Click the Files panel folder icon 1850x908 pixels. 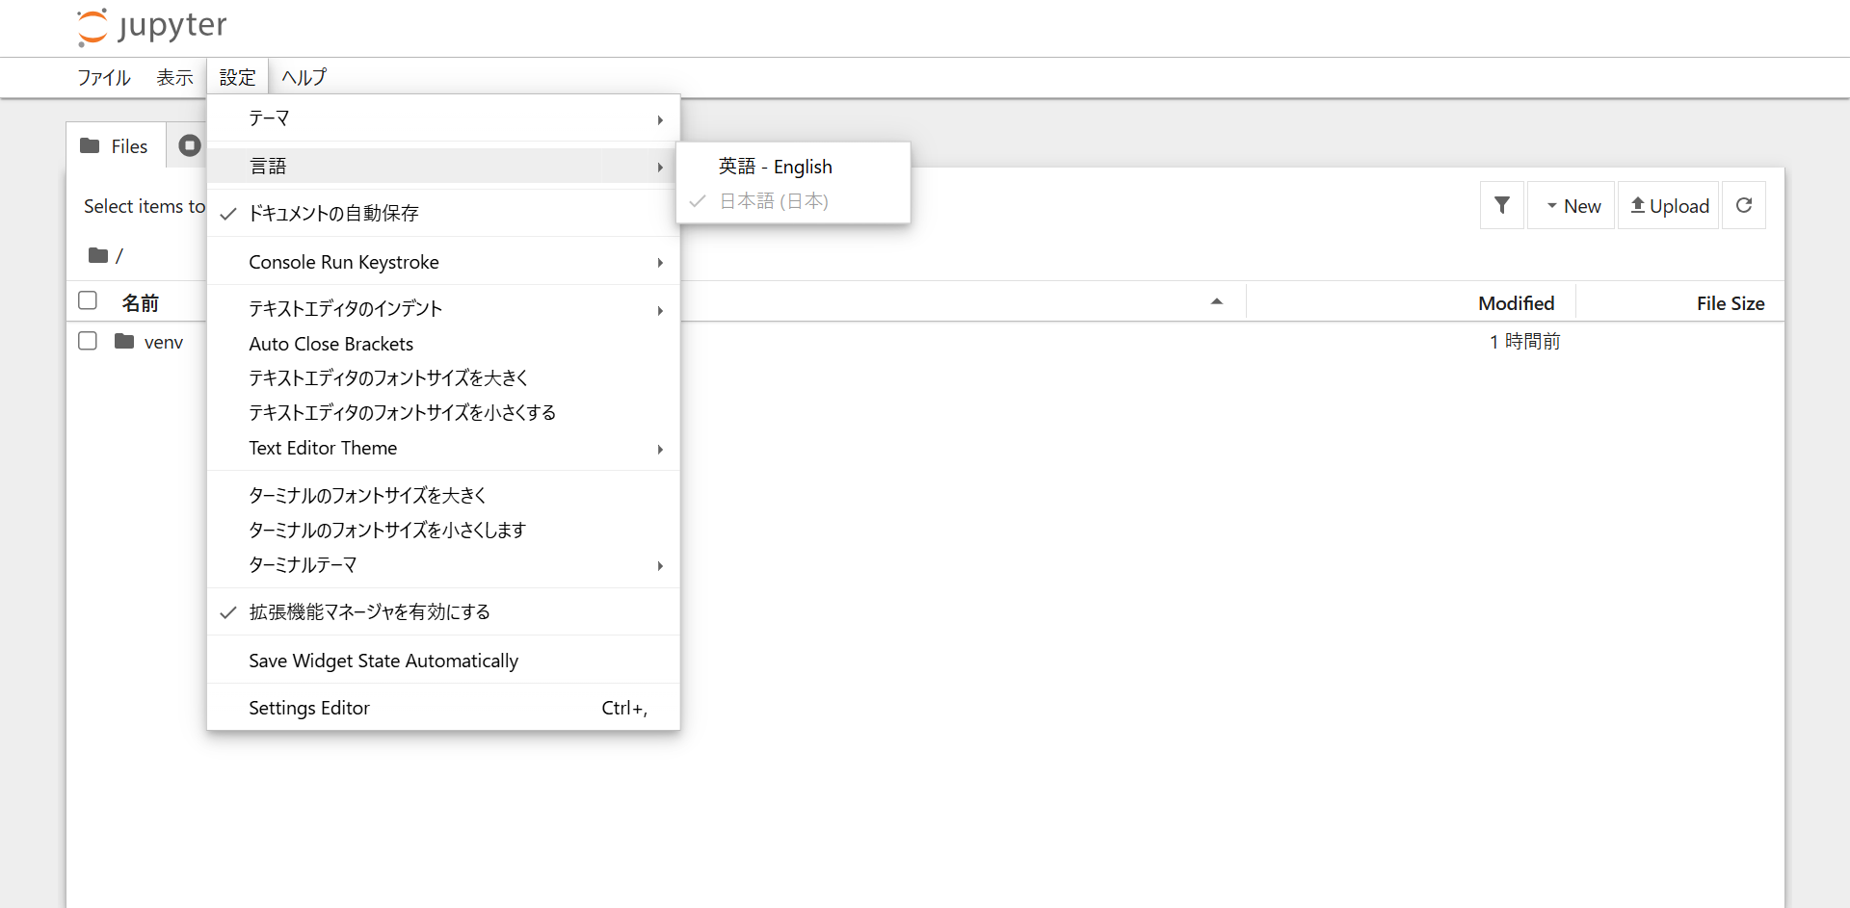pyautogui.click(x=92, y=145)
